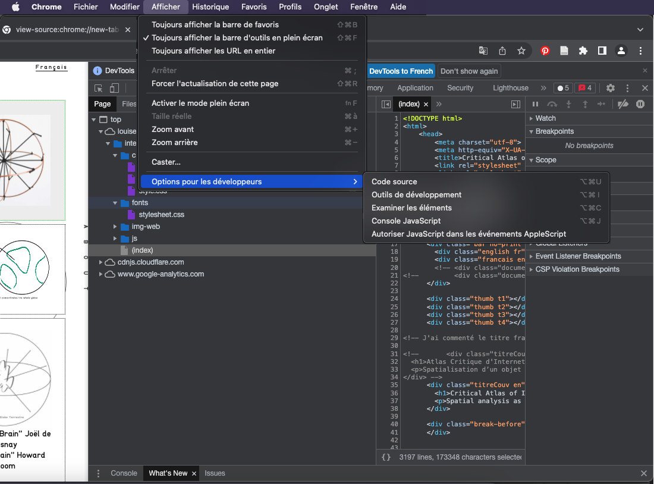
Task: Click the inspect element picker icon
Action: 99,88
